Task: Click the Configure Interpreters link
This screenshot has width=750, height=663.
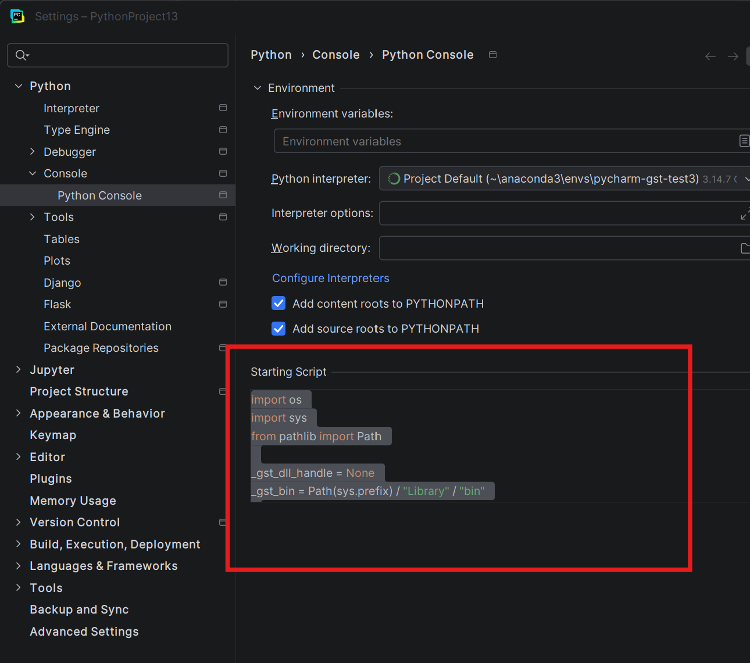Action: [331, 278]
